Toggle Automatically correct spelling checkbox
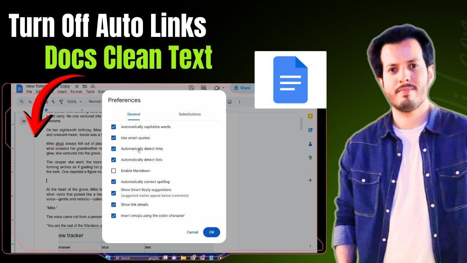 coord(113,182)
